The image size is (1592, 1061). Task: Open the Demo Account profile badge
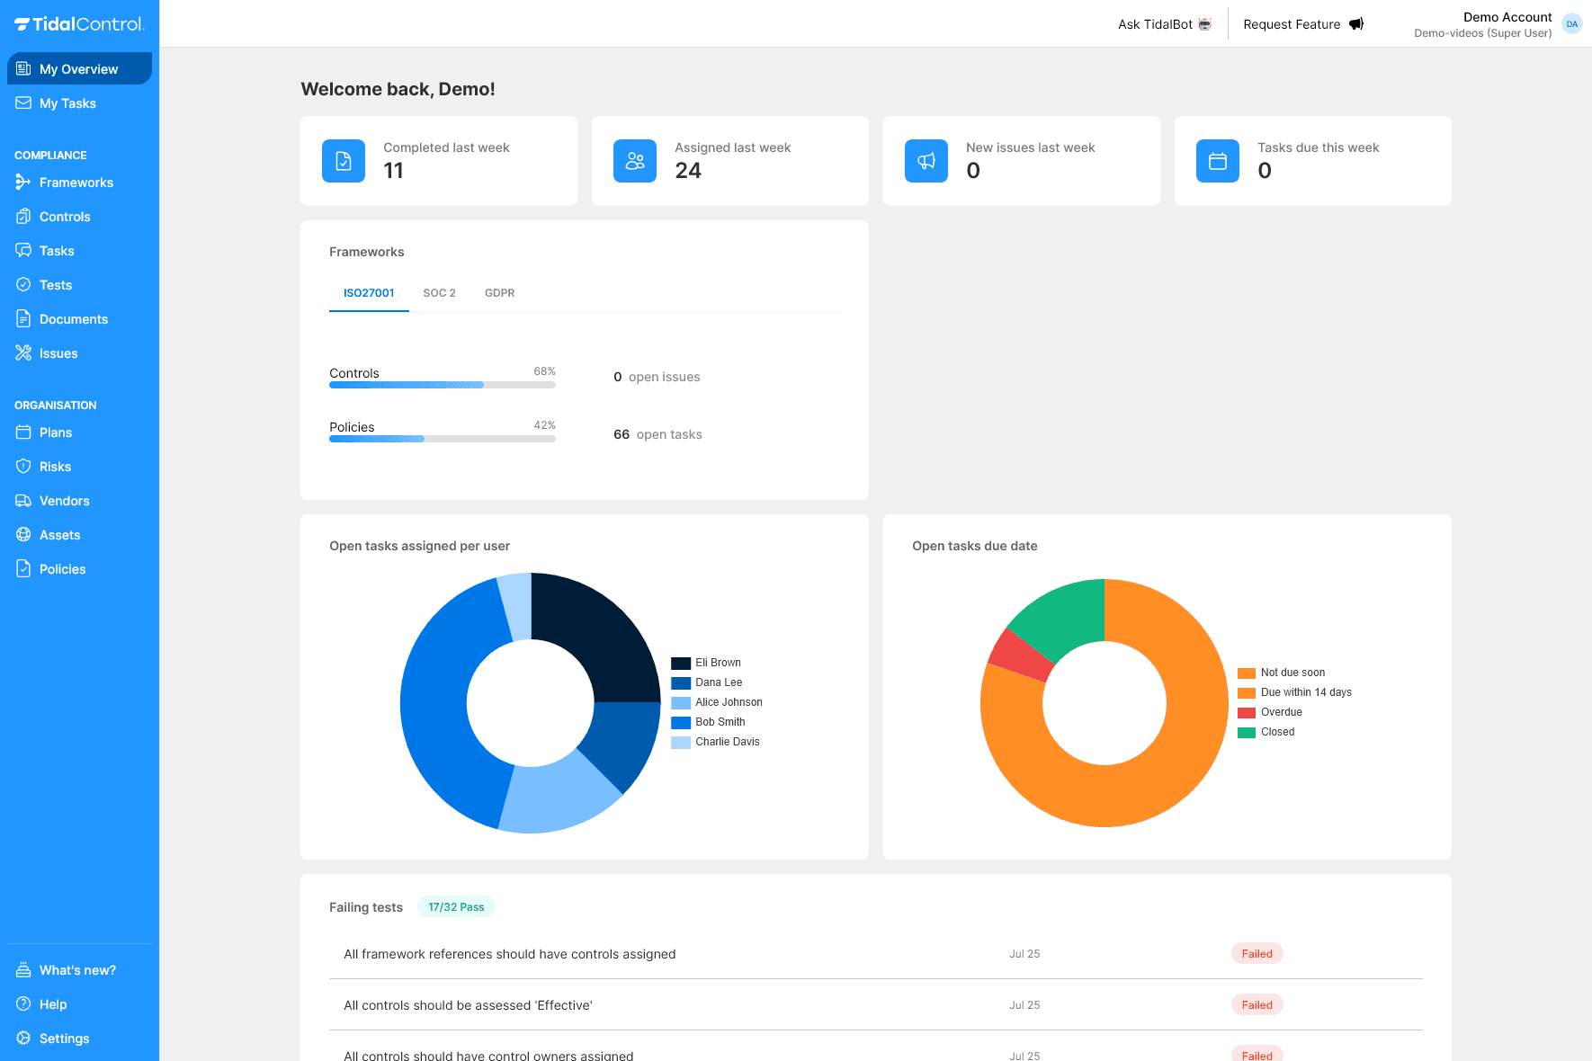(x=1571, y=23)
